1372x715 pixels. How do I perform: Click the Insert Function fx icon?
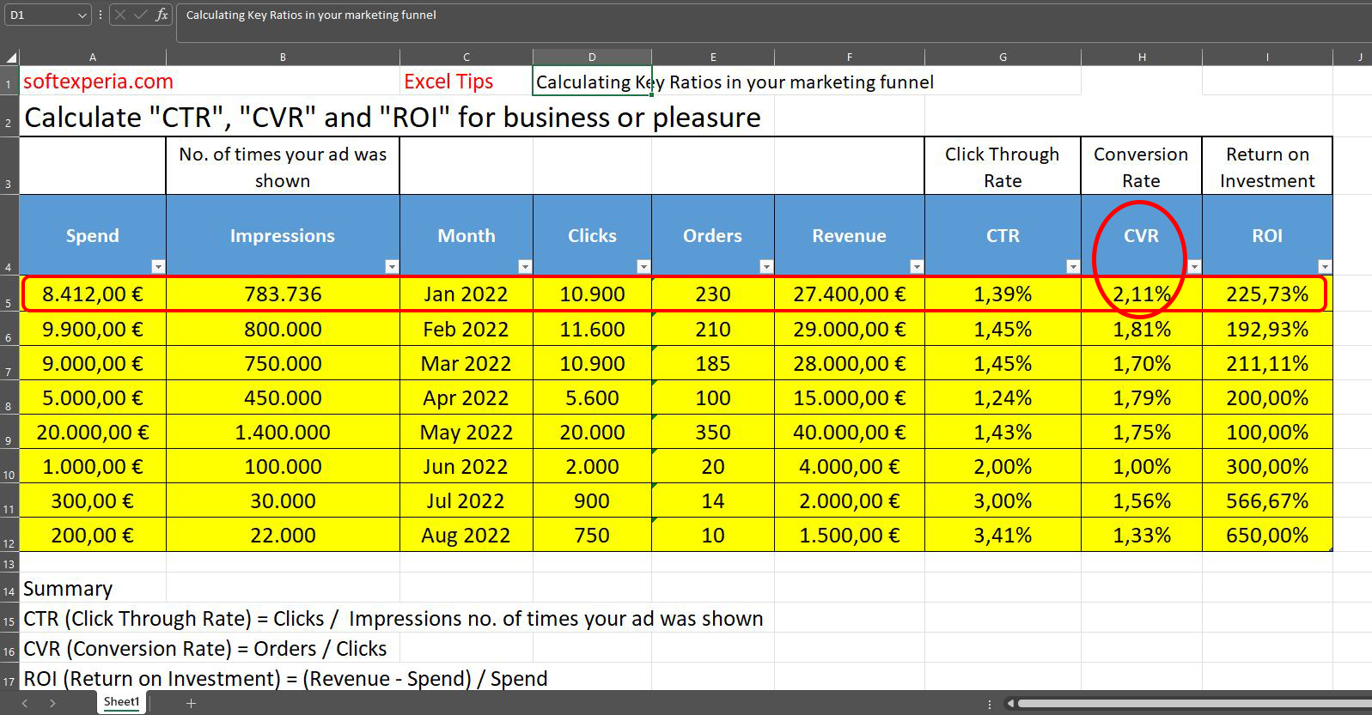tap(162, 15)
